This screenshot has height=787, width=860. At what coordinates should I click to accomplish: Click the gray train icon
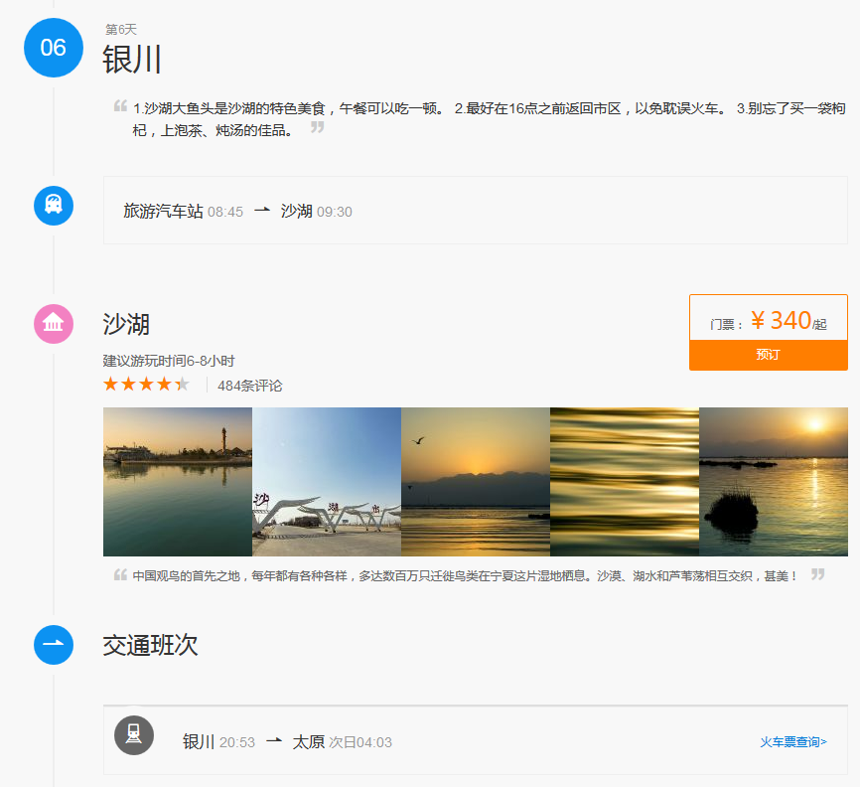pyautogui.click(x=134, y=735)
